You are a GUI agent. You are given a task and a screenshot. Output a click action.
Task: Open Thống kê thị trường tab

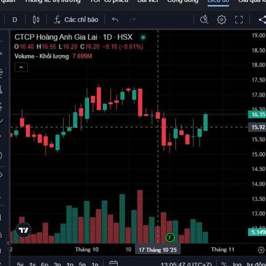(53, 1)
